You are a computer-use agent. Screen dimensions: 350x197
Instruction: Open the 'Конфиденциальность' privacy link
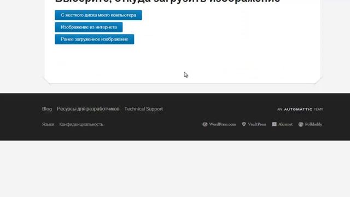(81, 124)
